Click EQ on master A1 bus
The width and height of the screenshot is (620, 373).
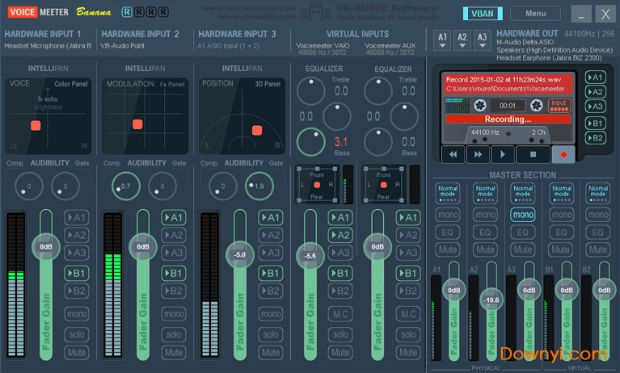(x=448, y=233)
